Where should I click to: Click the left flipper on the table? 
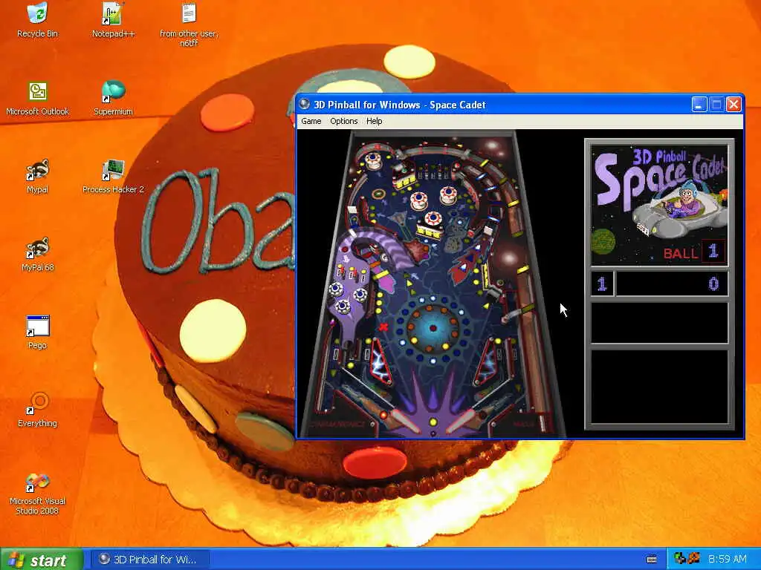(406, 422)
